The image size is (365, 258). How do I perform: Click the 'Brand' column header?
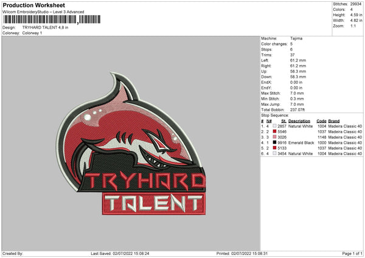coord(334,121)
